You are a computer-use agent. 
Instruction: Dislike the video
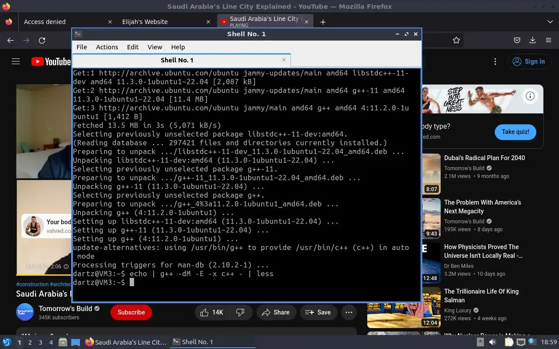240,312
